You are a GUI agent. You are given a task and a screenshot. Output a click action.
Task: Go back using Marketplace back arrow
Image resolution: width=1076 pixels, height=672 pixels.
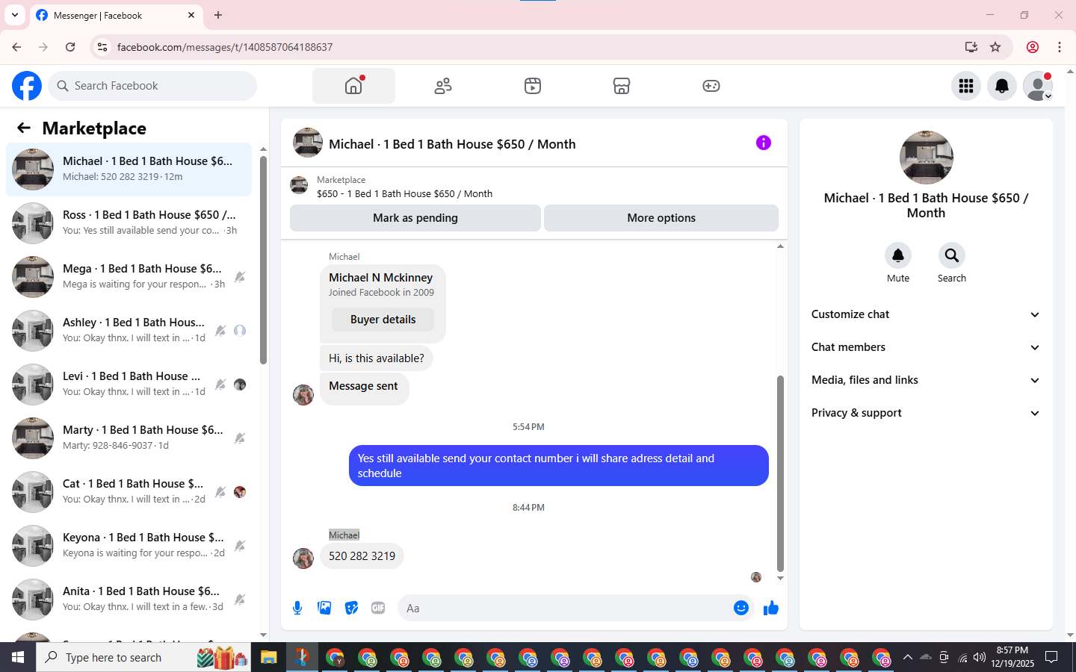(24, 128)
